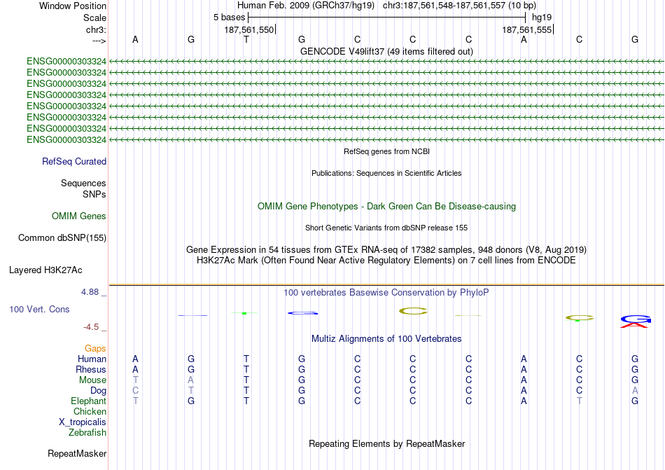Click the Human Feb. 2009 (GRCh37/hg19) title
665x470 pixels.
[x=306, y=6]
